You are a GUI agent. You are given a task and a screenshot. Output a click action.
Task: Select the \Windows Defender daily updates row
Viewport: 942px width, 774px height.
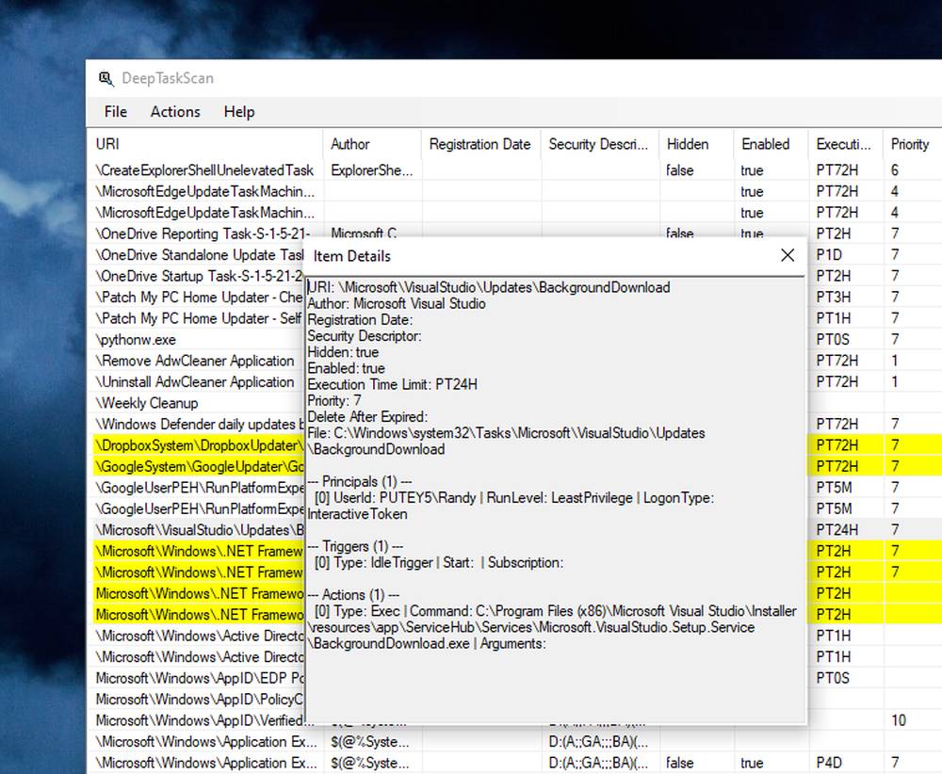point(200,425)
